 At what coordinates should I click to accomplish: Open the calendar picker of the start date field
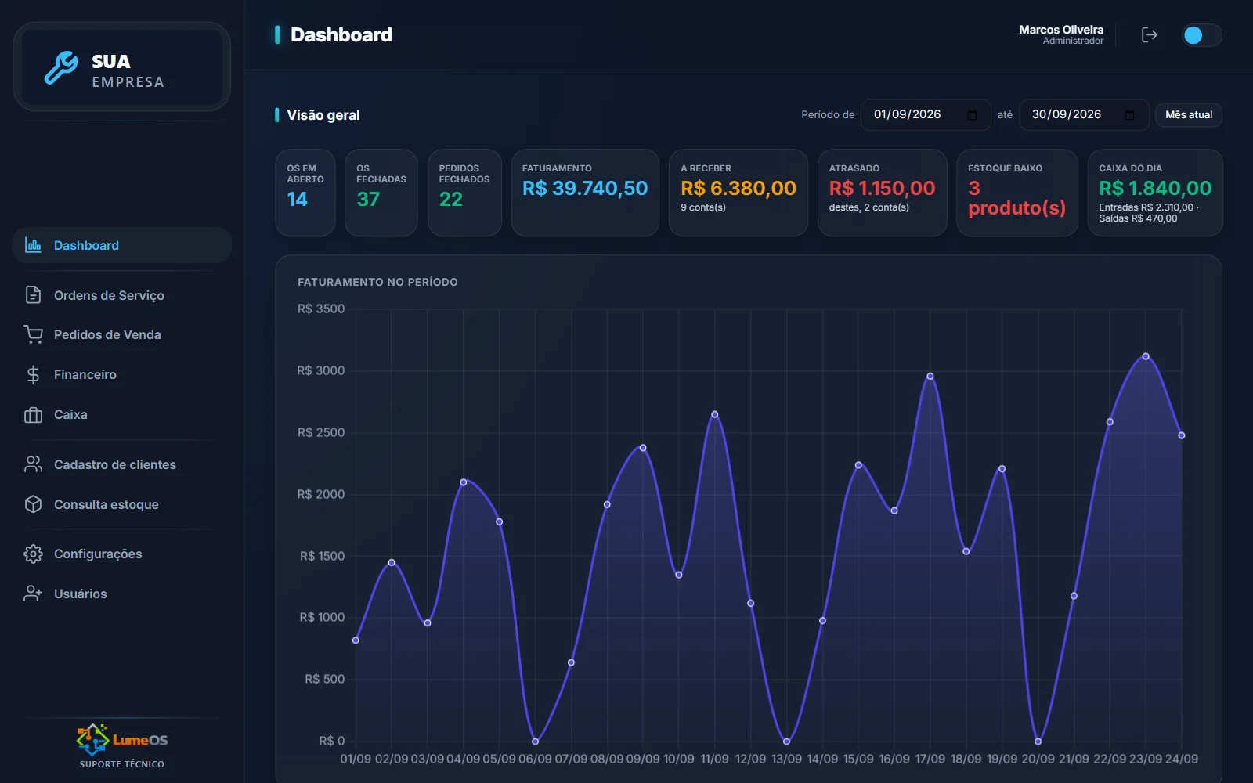[x=972, y=115]
